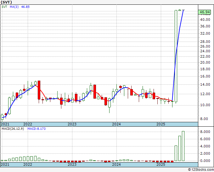Select the SVT ticker legend label
Viewport: 214px width, 172px height.
click(4, 7)
